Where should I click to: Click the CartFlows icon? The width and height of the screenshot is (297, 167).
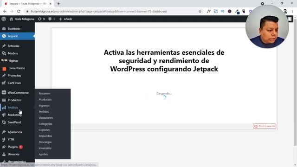coord(4,83)
